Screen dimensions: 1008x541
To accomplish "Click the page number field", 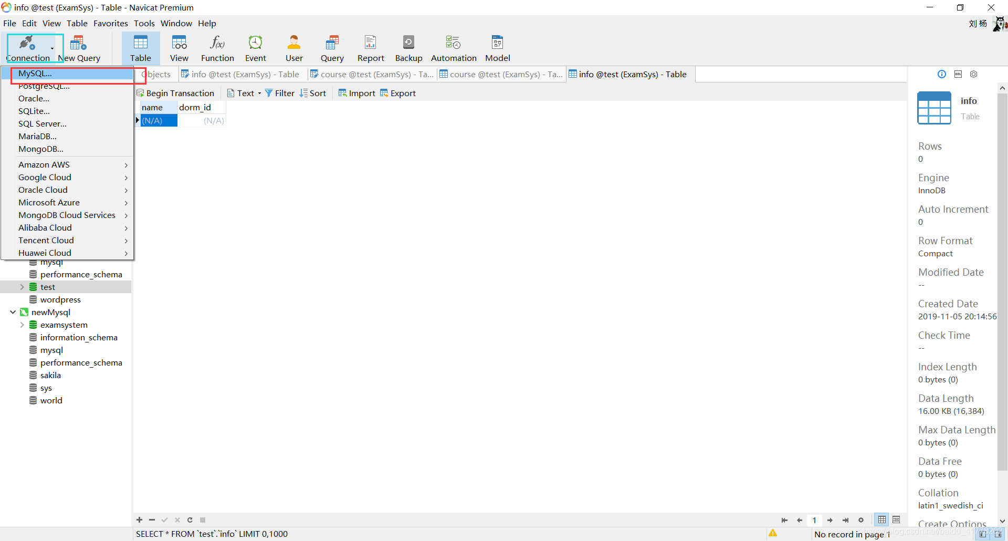I will 814,520.
